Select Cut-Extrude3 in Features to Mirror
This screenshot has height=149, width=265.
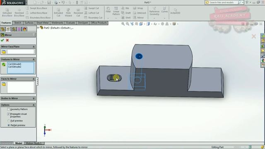14,64
